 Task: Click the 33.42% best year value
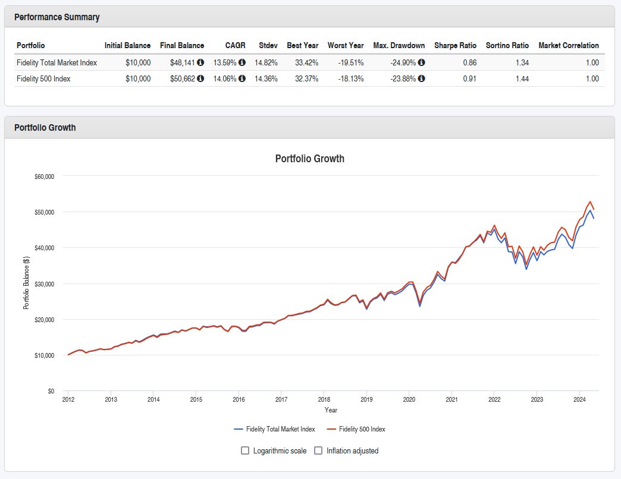(306, 62)
